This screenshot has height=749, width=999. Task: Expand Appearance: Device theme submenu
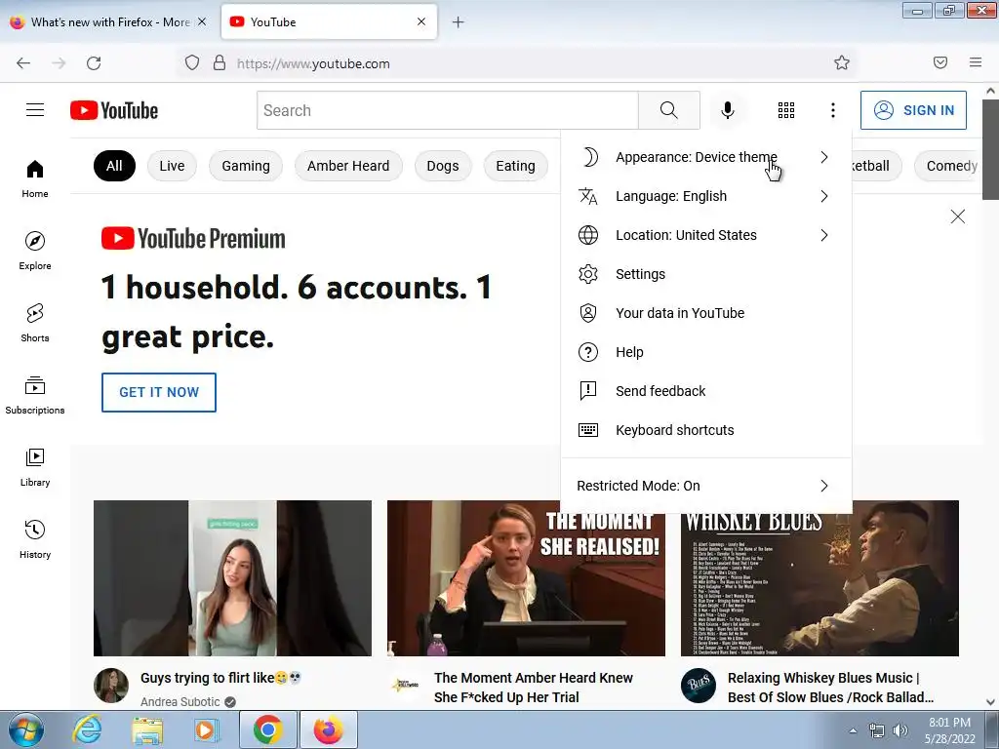tap(706, 157)
